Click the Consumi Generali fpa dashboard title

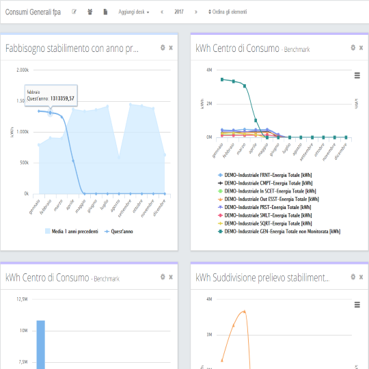tap(33, 12)
